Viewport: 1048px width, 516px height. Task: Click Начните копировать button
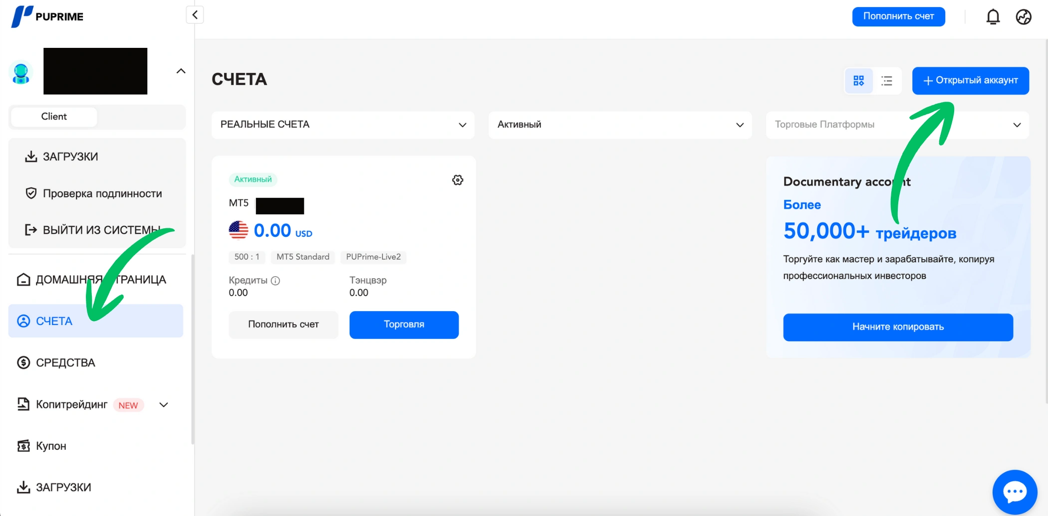click(897, 327)
